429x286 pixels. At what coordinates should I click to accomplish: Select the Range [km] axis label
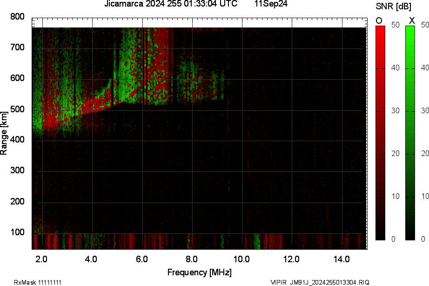click(x=4, y=133)
